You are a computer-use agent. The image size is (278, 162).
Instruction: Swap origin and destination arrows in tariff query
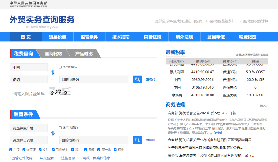(53, 73)
